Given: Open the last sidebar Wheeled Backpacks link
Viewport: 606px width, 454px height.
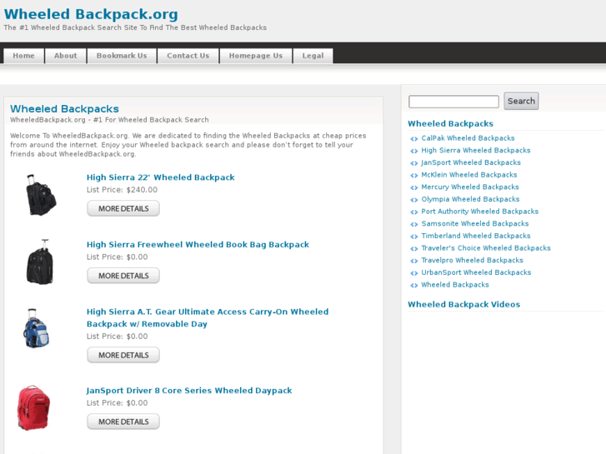Looking at the screenshot, I should click(455, 285).
